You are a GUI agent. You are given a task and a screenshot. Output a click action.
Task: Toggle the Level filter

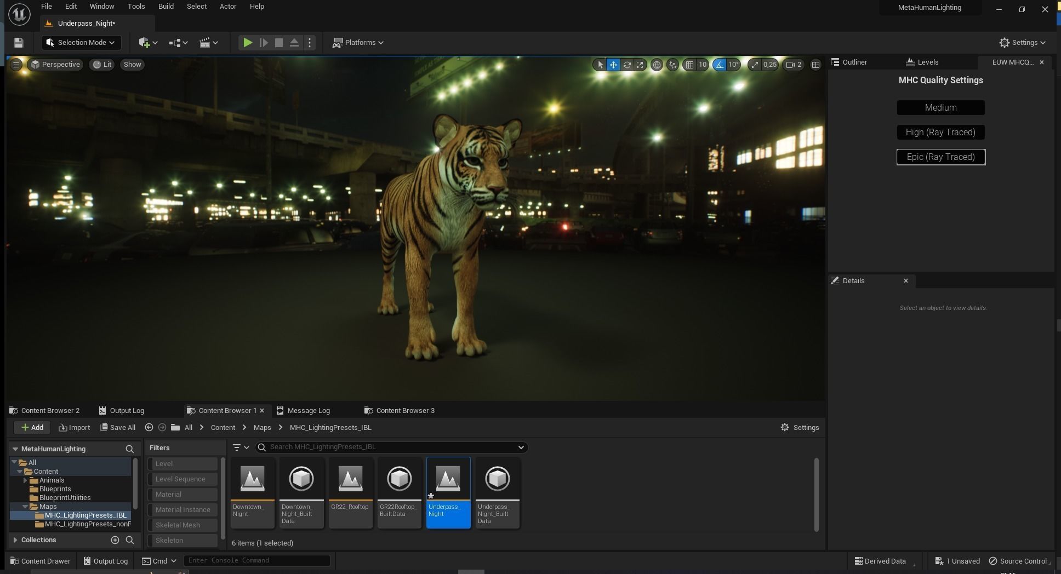coord(183,464)
